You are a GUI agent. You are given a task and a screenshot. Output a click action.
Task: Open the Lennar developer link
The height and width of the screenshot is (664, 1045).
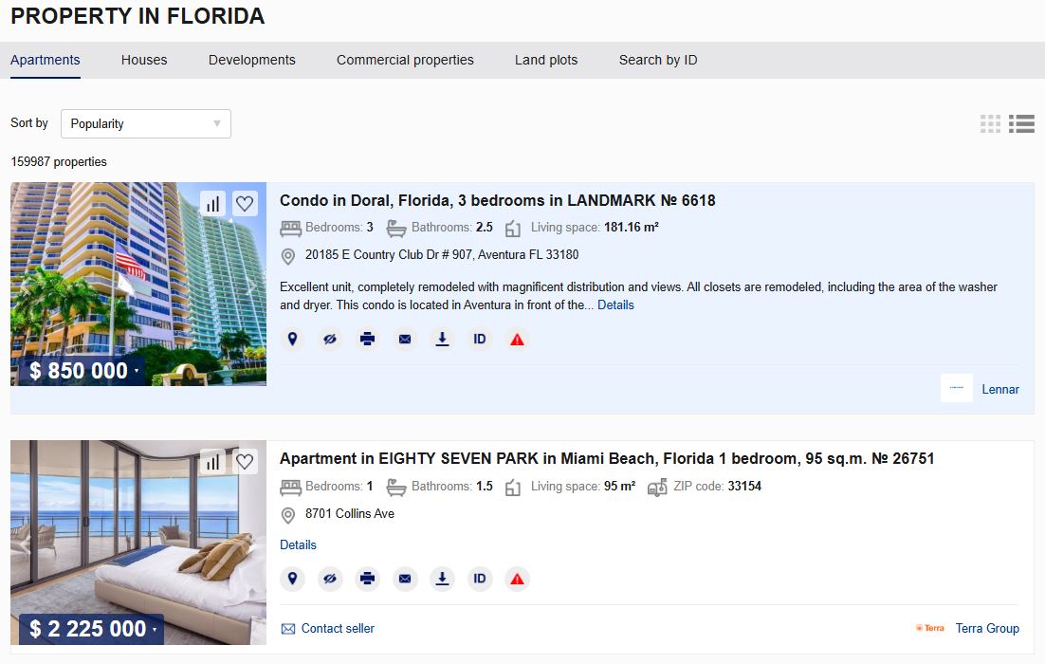(x=1000, y=389)
